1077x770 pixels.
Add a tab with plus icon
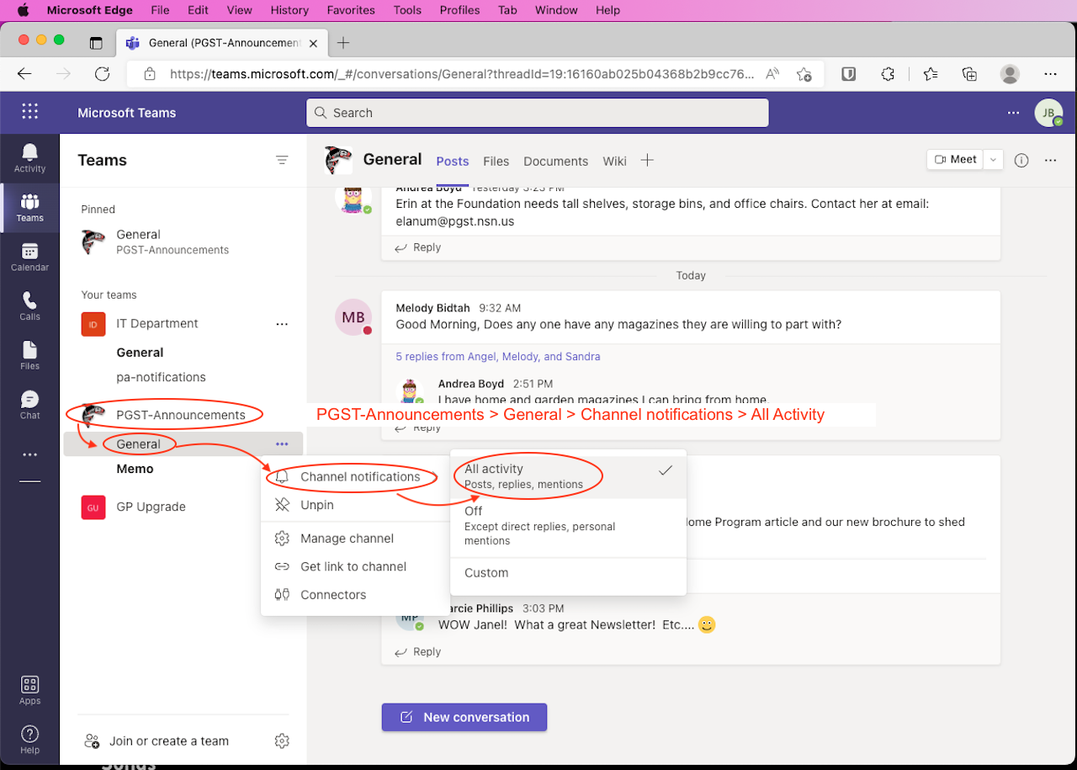(x=646, y=160)
